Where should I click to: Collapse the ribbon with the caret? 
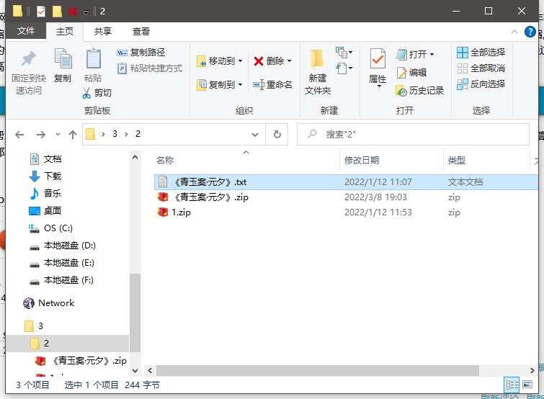514,32
